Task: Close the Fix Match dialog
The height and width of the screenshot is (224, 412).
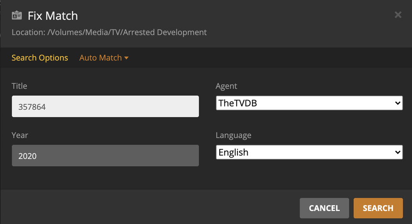Action: coord(398,15)
